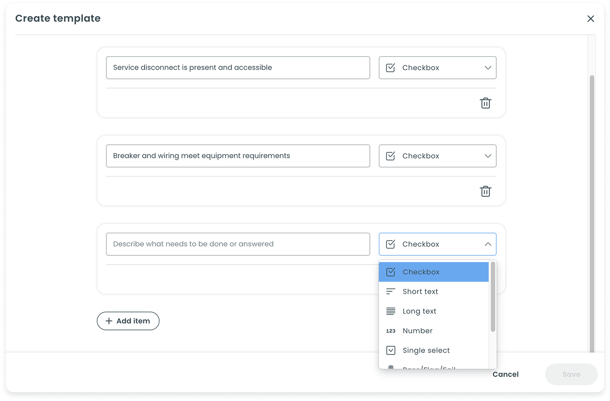Viewport: 610px width, 401px height.
Task: Close the Create template dialog
Action: [591, 18]
